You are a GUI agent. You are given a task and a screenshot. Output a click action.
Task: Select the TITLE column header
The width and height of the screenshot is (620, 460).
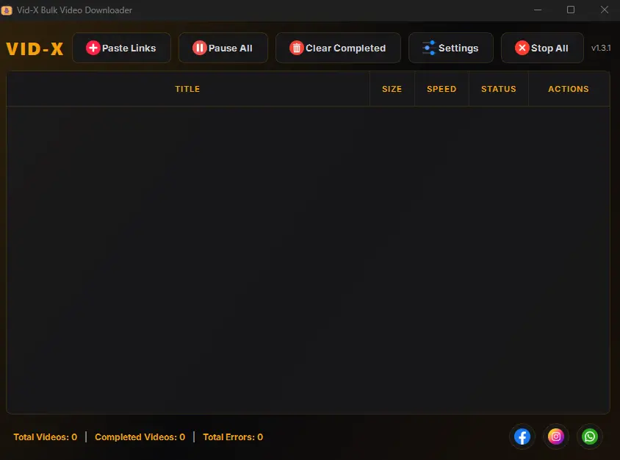coord(187,89)
